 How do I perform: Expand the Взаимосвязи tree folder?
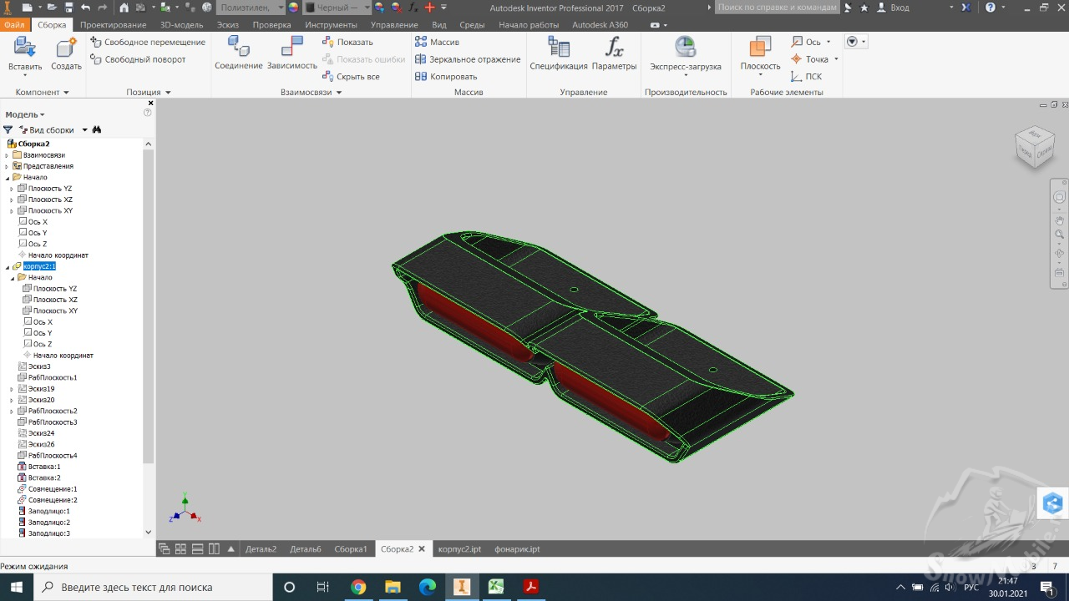point(7,155)
